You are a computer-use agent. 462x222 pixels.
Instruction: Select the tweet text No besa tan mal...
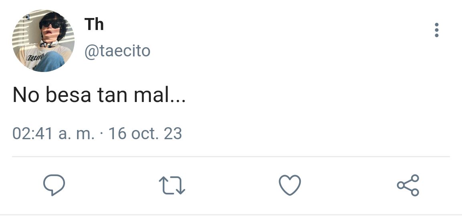pos(99,95)
